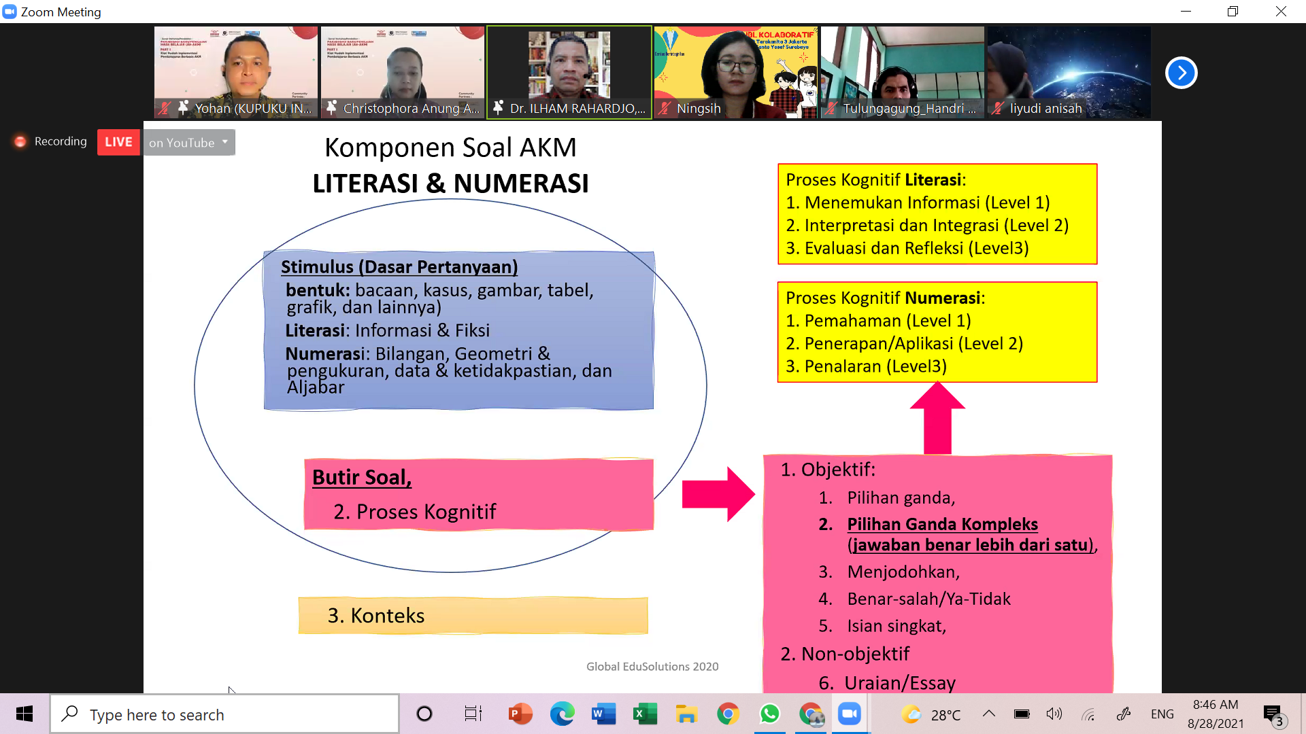Click the pen workspace tray icon
The image size is (1306, 734).
1124,714
